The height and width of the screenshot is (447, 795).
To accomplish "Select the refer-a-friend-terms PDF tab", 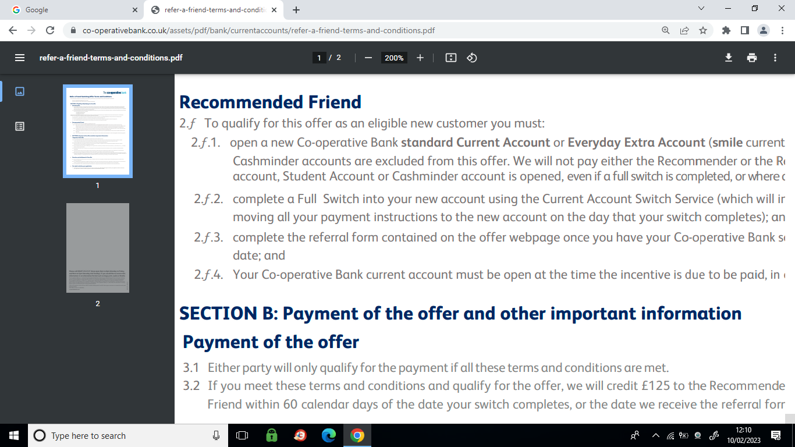I will (213, 10).
